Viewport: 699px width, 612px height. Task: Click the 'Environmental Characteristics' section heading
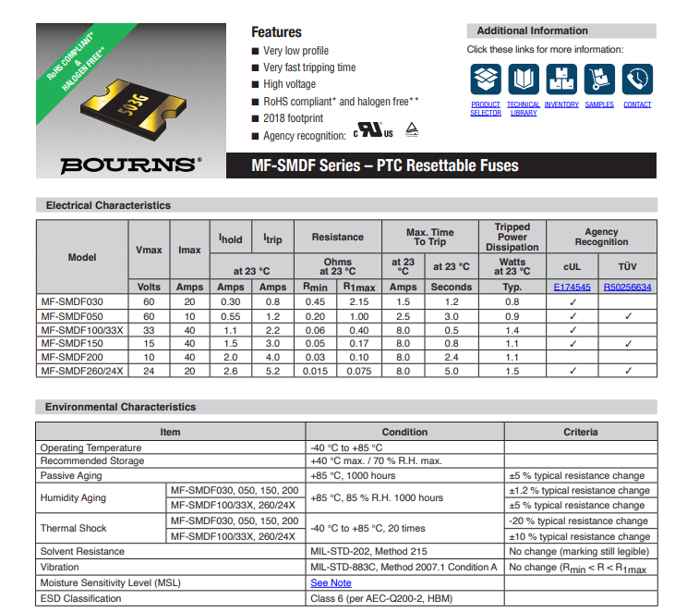(120, 407)
